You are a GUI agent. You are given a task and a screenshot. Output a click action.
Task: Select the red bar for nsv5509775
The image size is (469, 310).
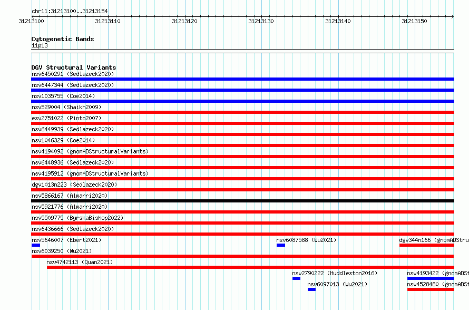click(242, 223)
